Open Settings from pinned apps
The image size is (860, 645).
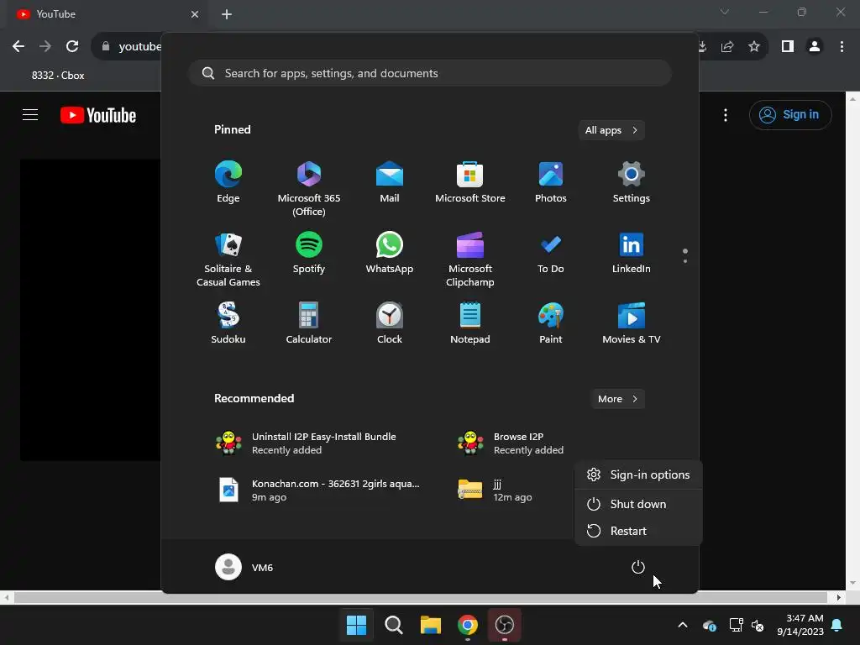click(632, 182)
